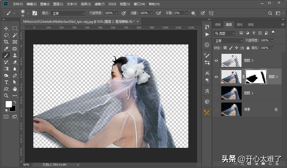Select the Move tool

[x=6, y=28]
